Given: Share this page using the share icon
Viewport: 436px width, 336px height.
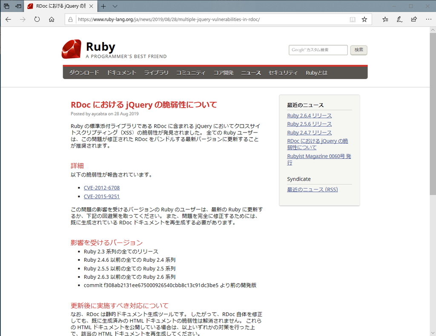Looking at the screenshot, I should pos(413,19).
